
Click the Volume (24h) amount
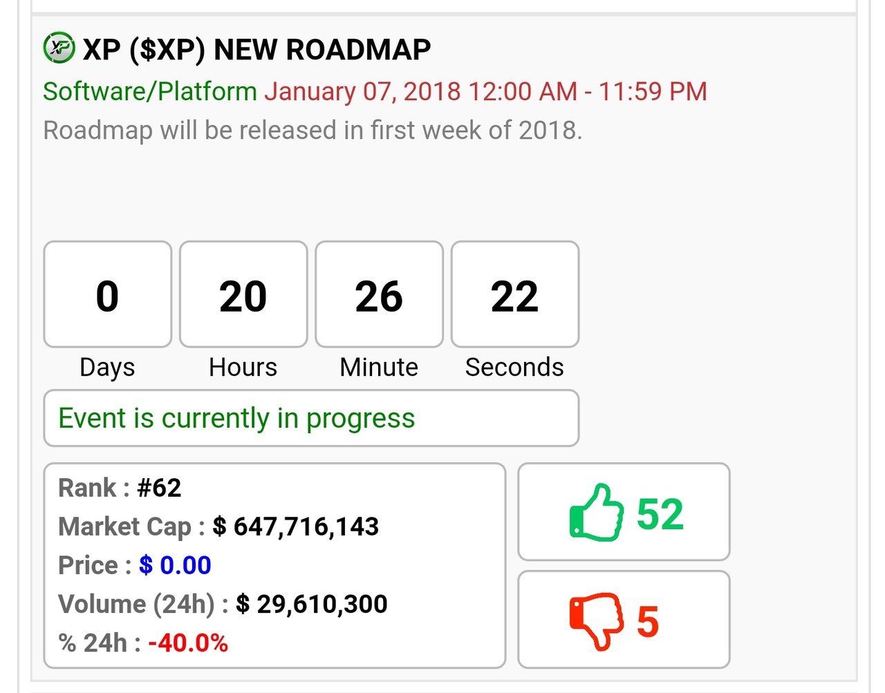click(311, 604)
